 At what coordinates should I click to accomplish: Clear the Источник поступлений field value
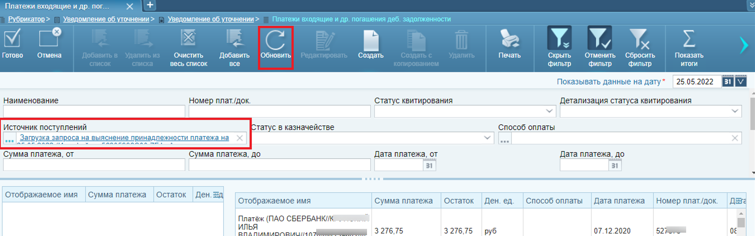tap(239, 138)
